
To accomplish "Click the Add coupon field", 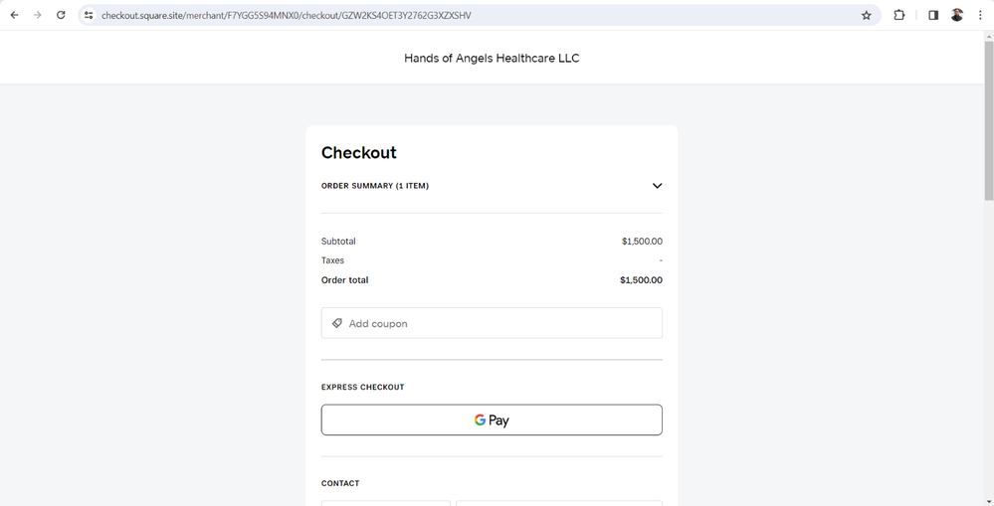I will point(492,323).
